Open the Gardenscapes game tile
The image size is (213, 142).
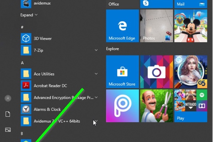[x=157, y=106]
